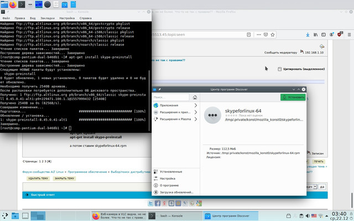Image resolution: width=354 pixels, height=221 pixels.
Task: Launch Firefox from the top panel
Action: [13, 4]
